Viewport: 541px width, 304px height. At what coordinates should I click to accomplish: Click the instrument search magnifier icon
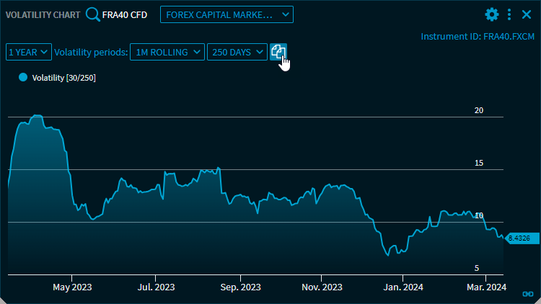point(92,14)
